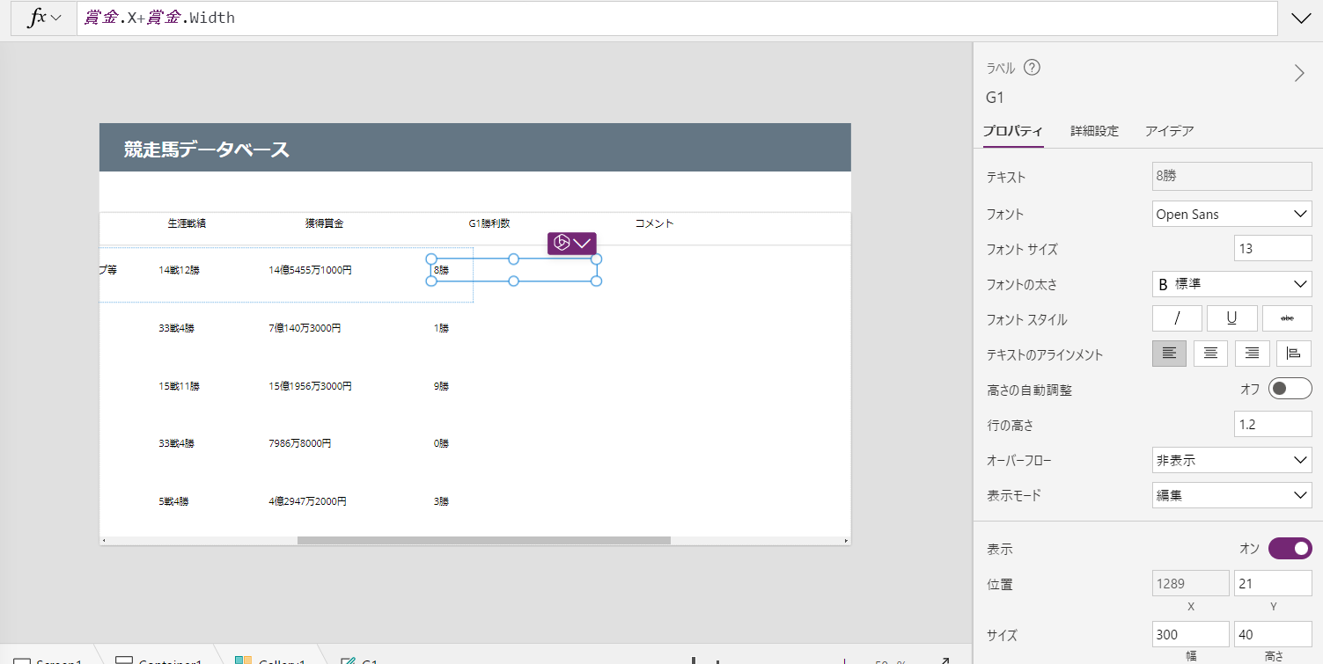The height and width of the screenshot is (664, 1323).
Task: Click the 生涯戦績 column header
Action: pyautogui.click(x=187, y=223)
